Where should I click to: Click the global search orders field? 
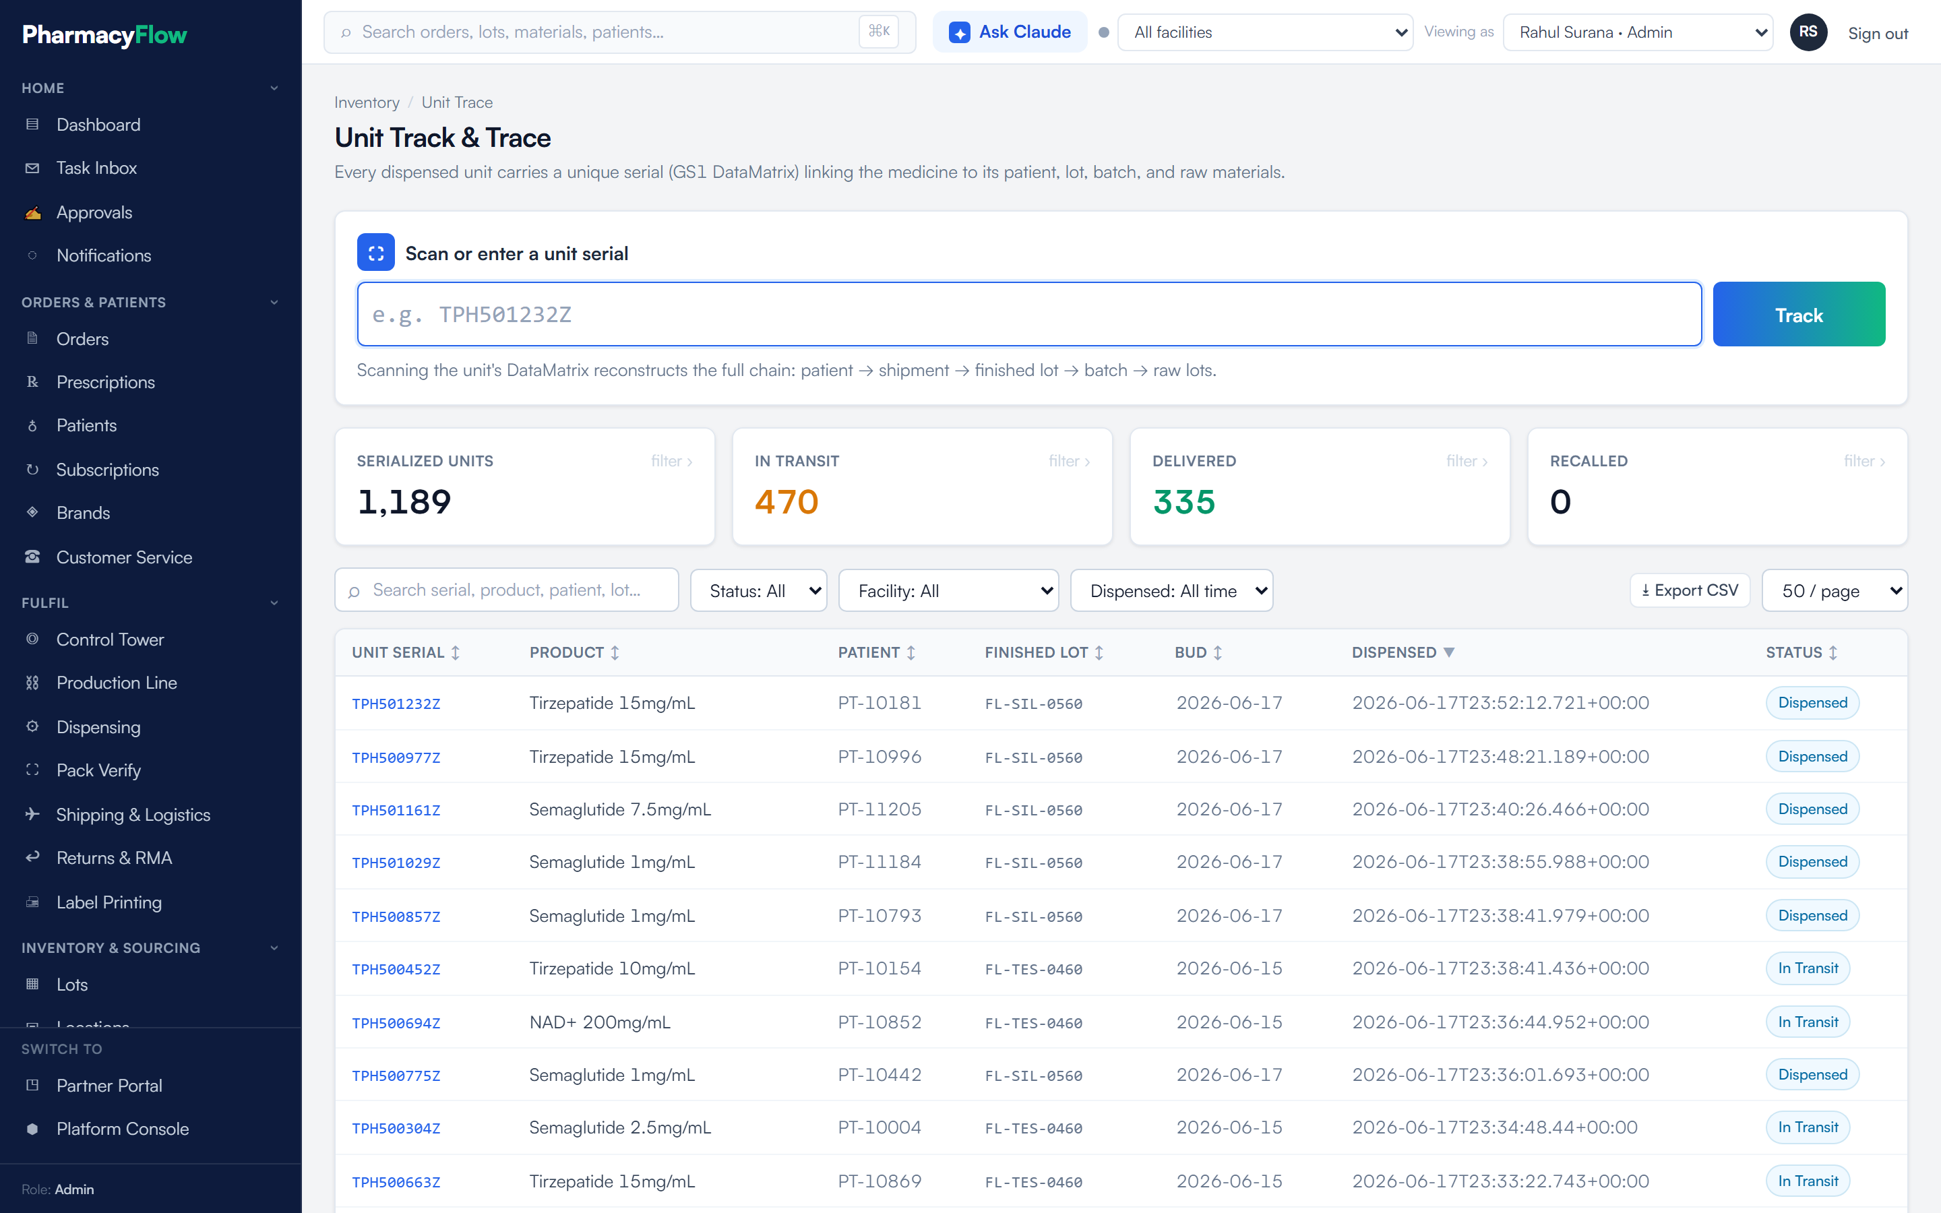[619, 32]
